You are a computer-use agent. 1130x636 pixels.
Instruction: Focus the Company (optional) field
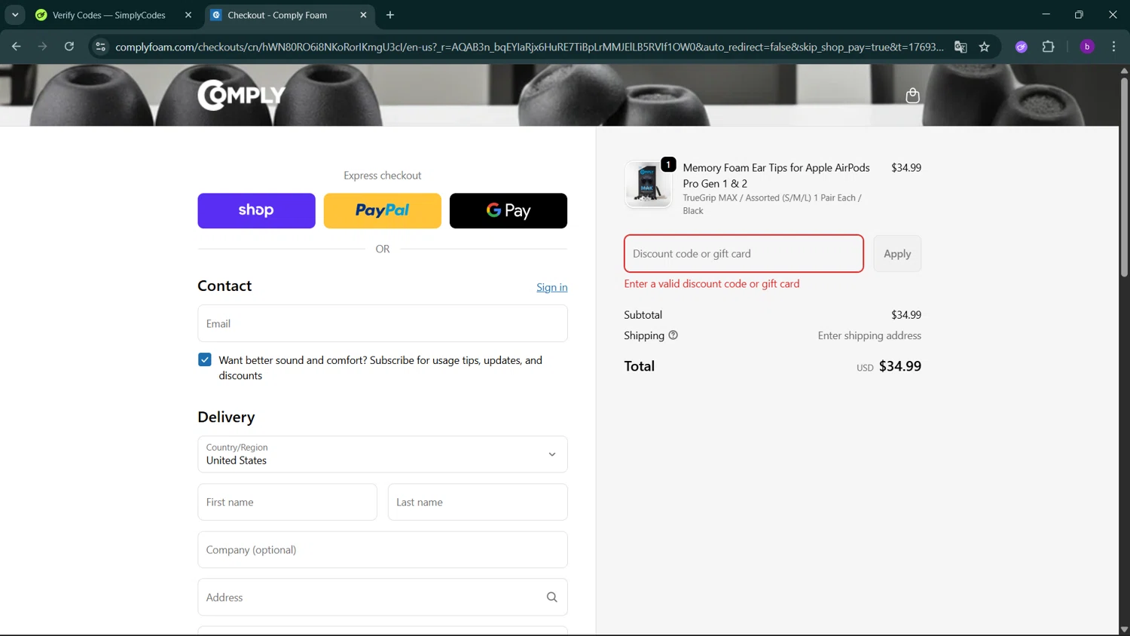point(382,549)
